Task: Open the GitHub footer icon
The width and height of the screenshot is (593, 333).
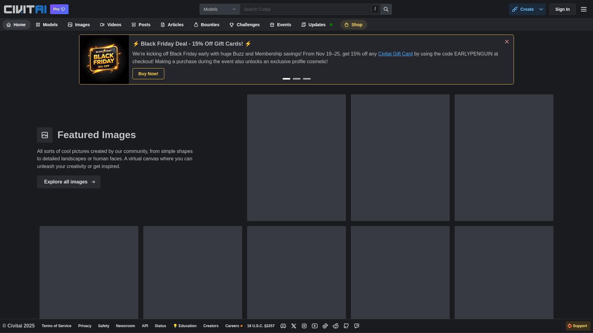Action: click(x=346, y=326)
